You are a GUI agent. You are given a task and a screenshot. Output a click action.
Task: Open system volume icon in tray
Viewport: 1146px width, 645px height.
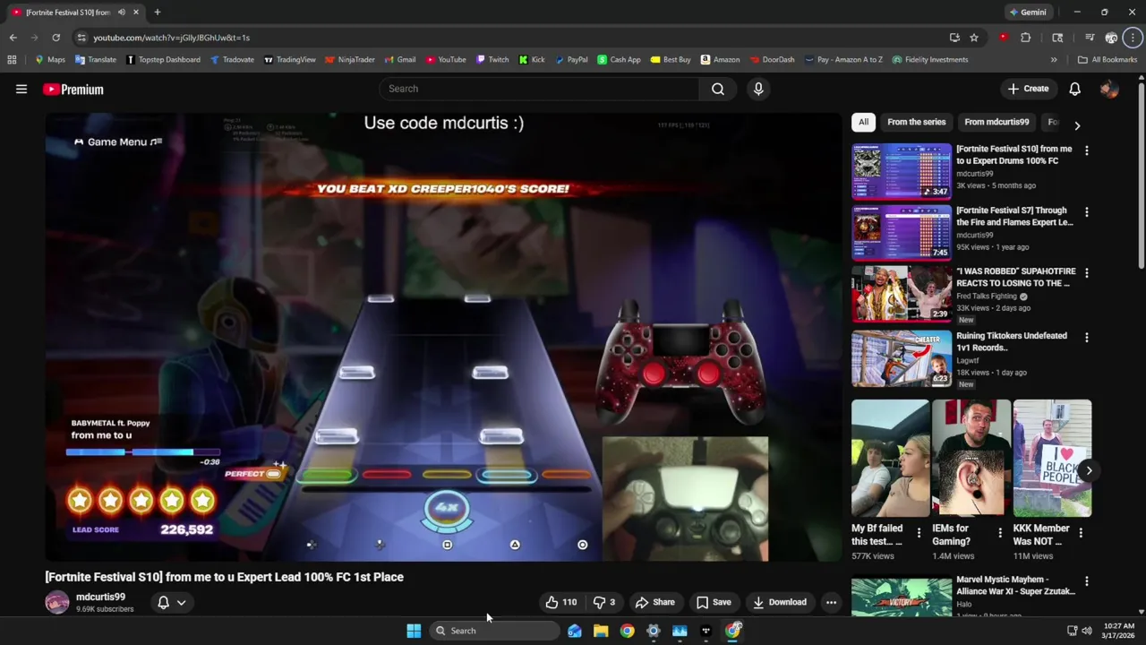tap(1087, 631)
